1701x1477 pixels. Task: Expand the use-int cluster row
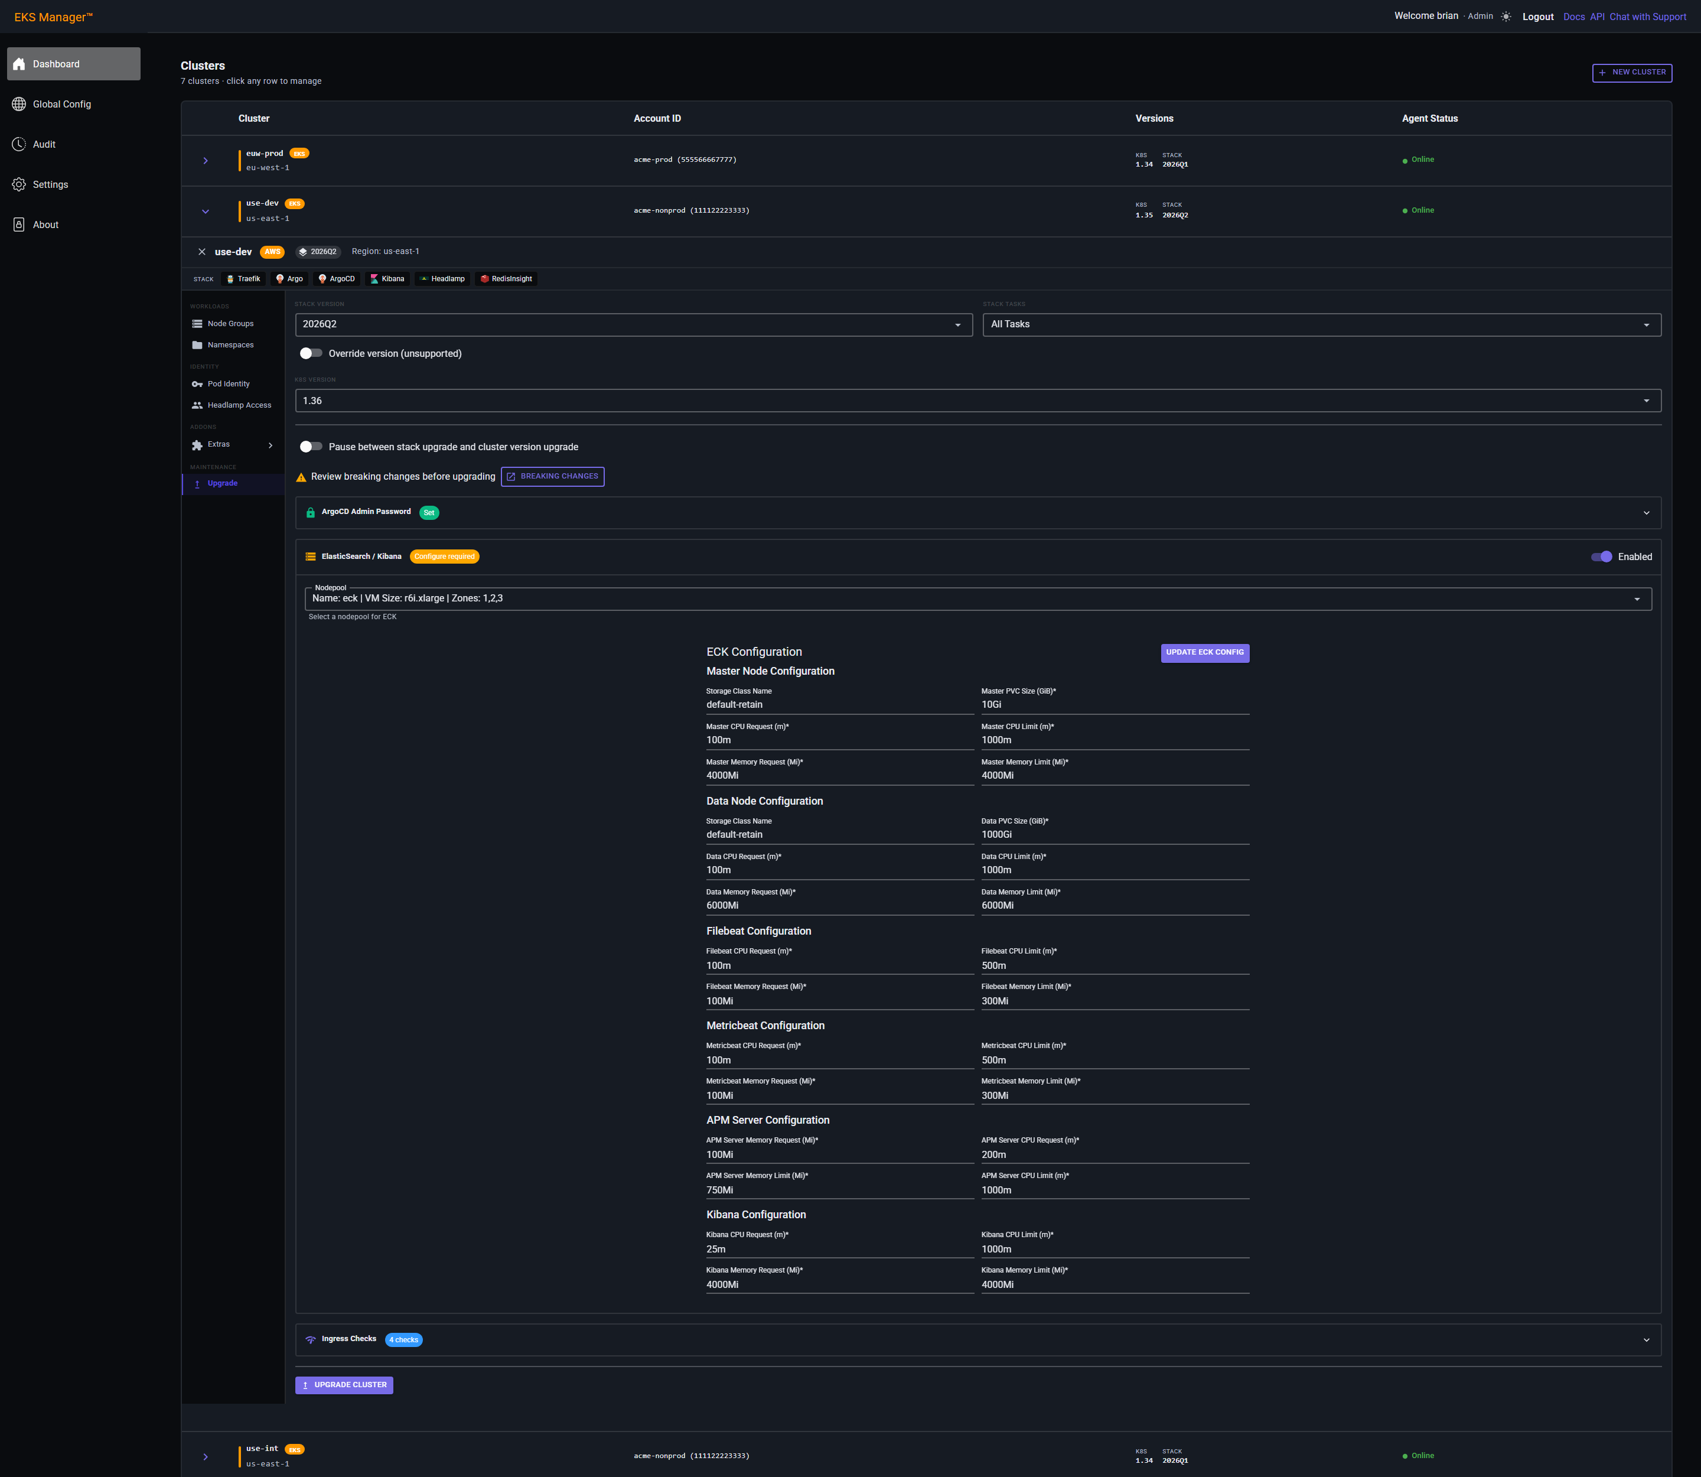tap(205, 1456)
